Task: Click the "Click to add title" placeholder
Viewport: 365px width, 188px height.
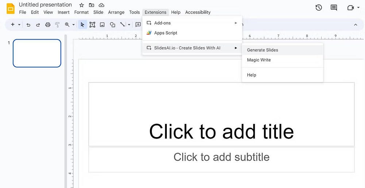Action: click(x=221, y=131)
